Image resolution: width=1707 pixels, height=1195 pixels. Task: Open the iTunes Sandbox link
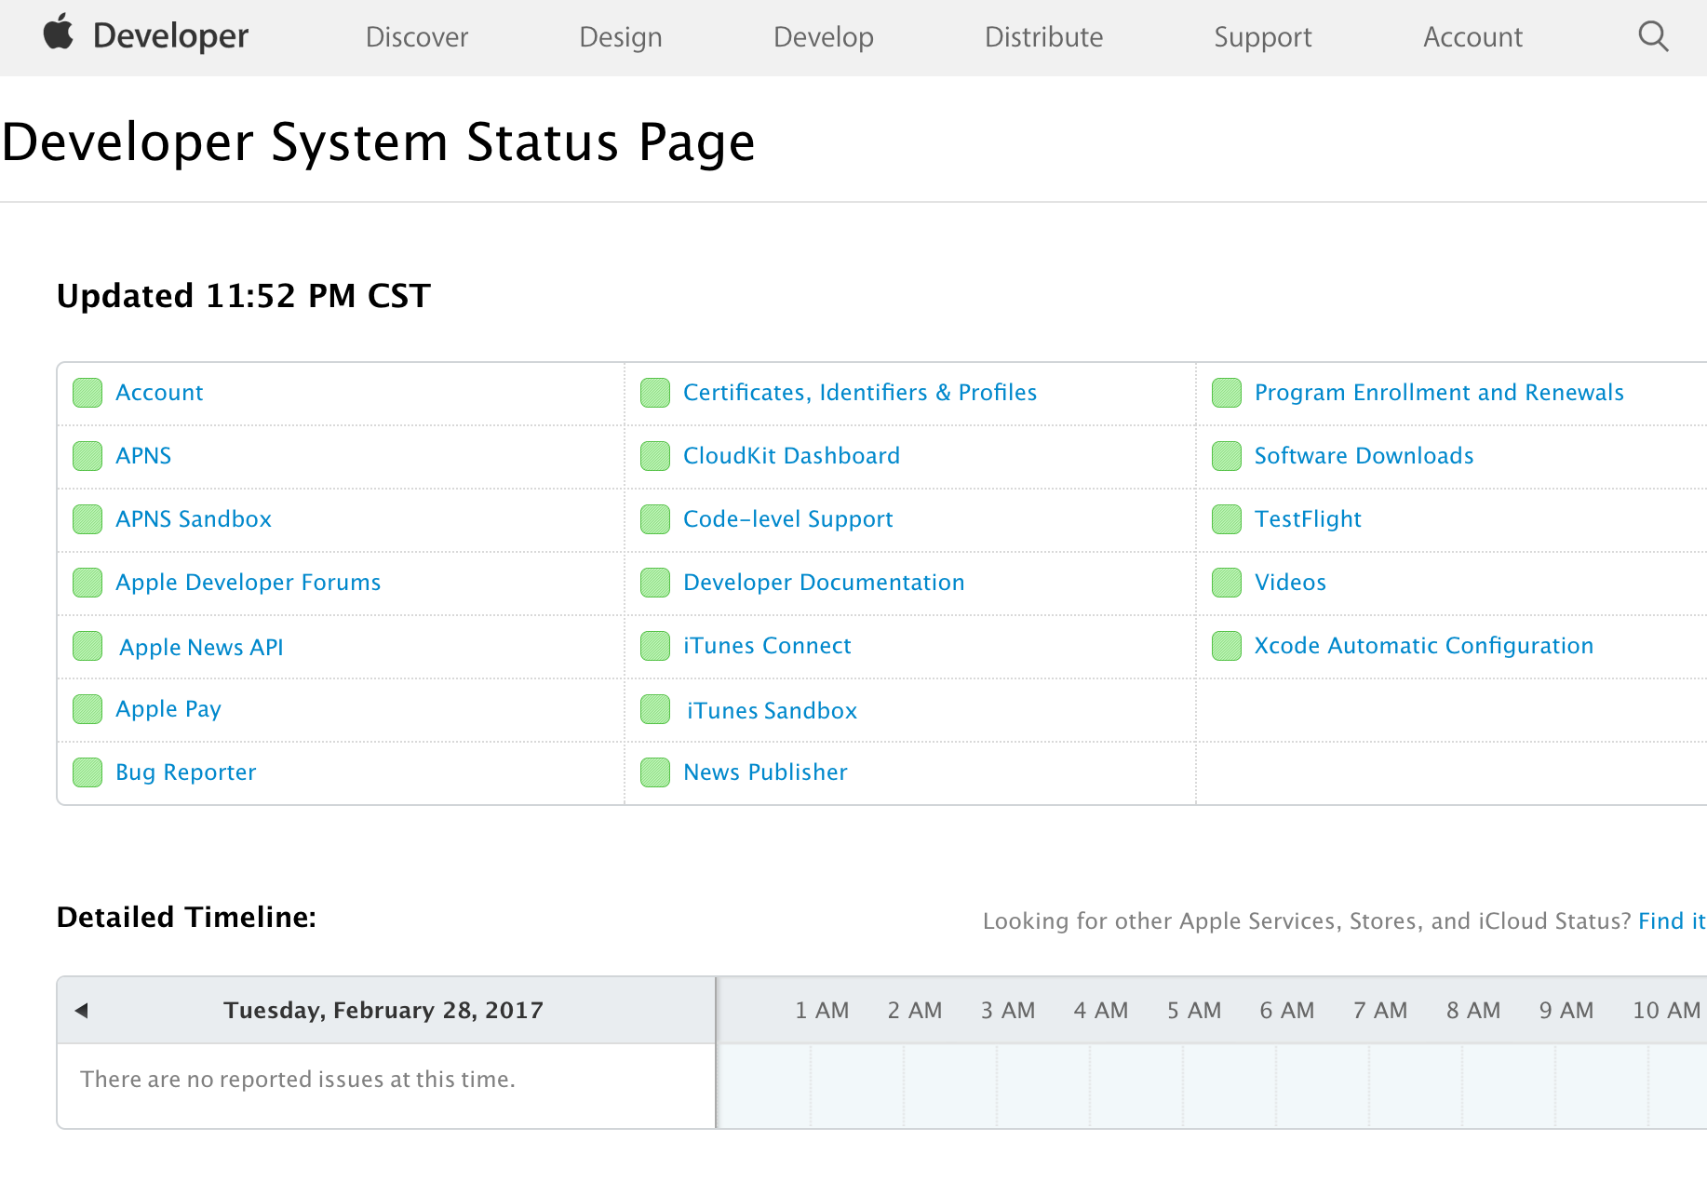coord(773,711)
